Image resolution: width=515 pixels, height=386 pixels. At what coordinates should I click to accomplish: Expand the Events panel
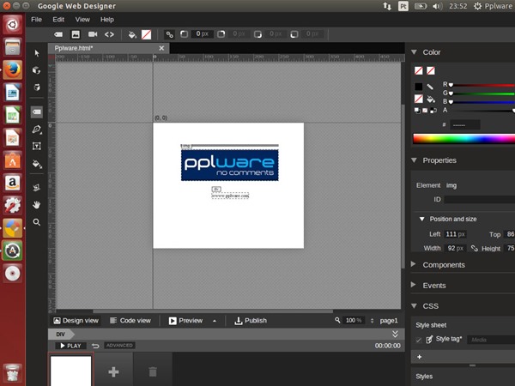(414, 285)
